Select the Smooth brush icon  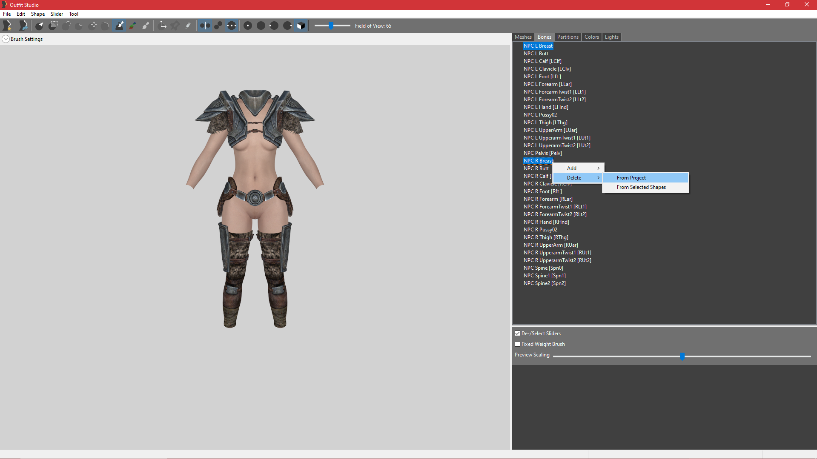[106, 26]
